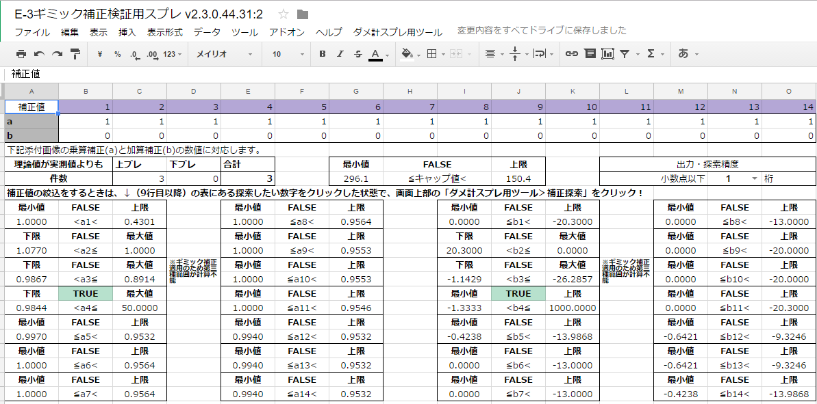This screenshot has height=404, width=817.
Task: Star this spreadsheet document
Action: tap(284, 14)
